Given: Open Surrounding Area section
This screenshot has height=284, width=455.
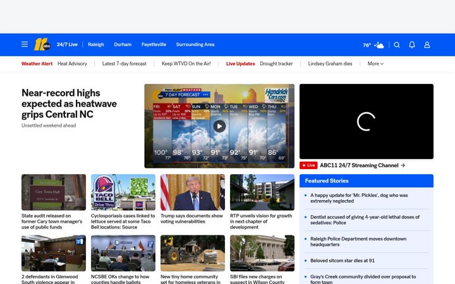Looking at the screenshot, I should click(195, 45).
